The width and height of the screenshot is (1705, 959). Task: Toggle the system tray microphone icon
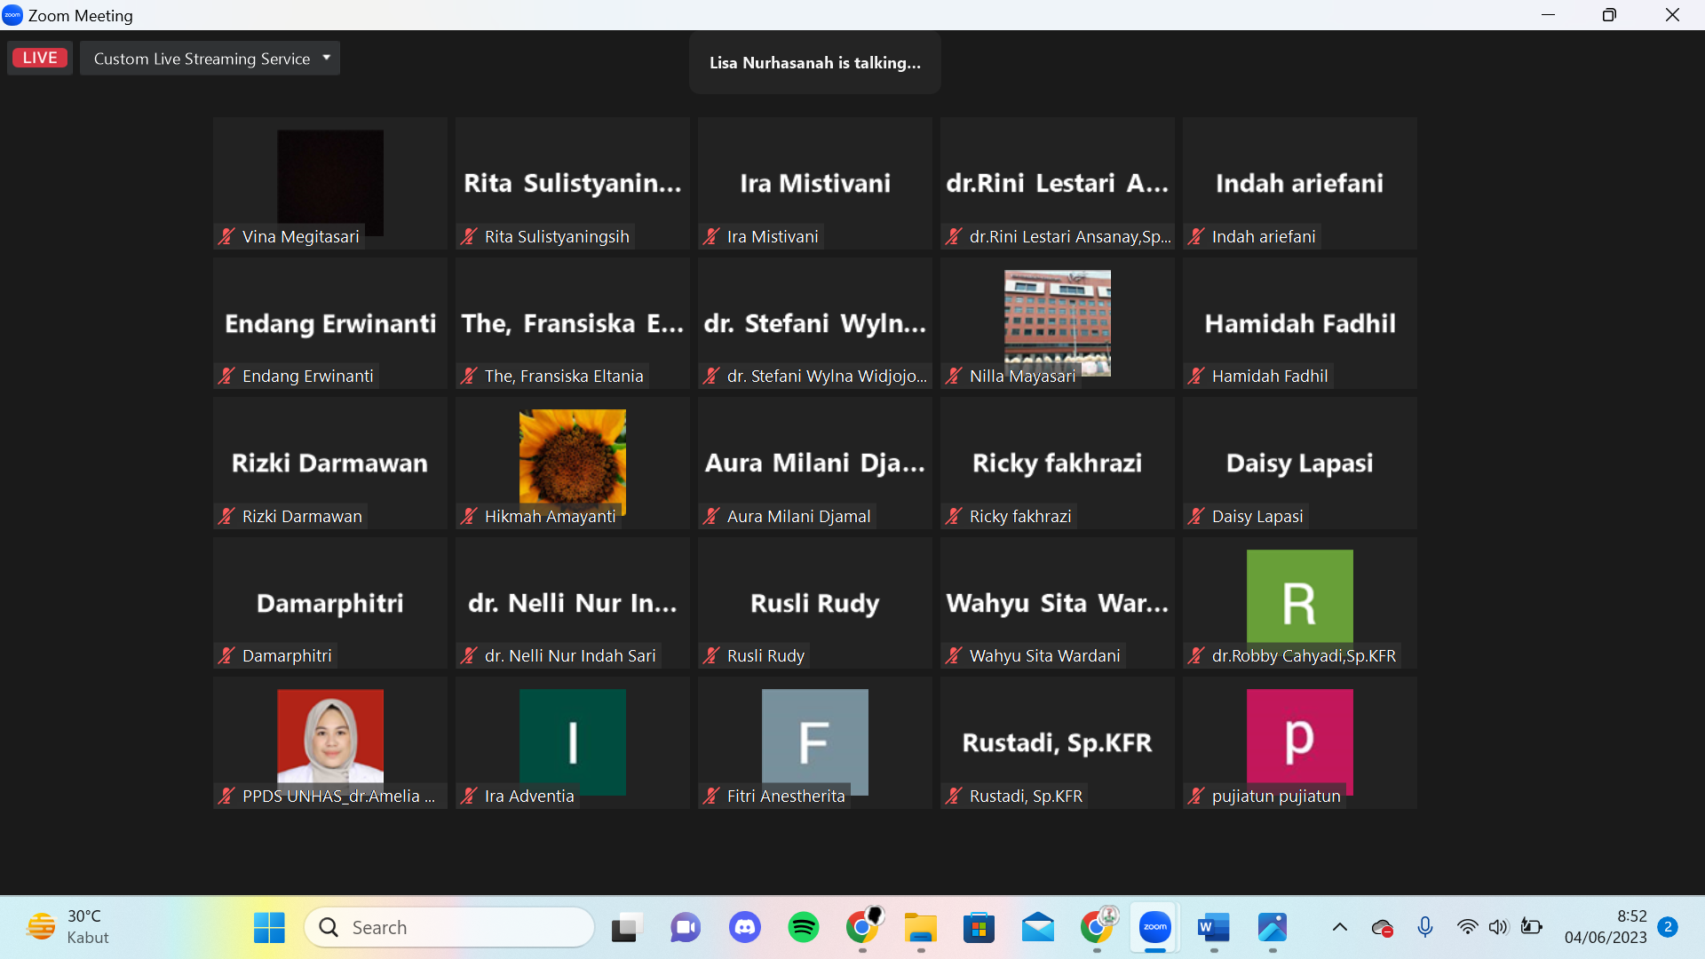tap(1424, 927)
